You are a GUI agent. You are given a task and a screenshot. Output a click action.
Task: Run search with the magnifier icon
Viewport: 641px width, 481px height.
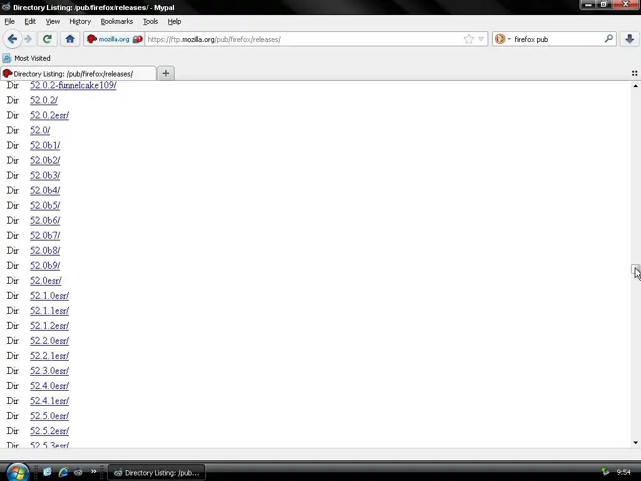pos(608,39)
